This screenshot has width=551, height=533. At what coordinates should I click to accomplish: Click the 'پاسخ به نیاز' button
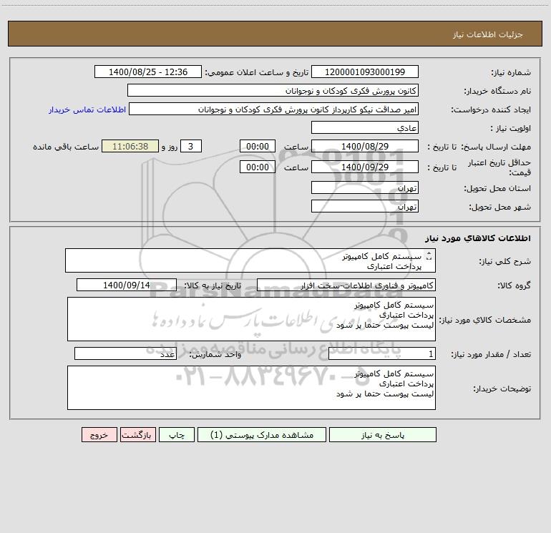[382, 434]
